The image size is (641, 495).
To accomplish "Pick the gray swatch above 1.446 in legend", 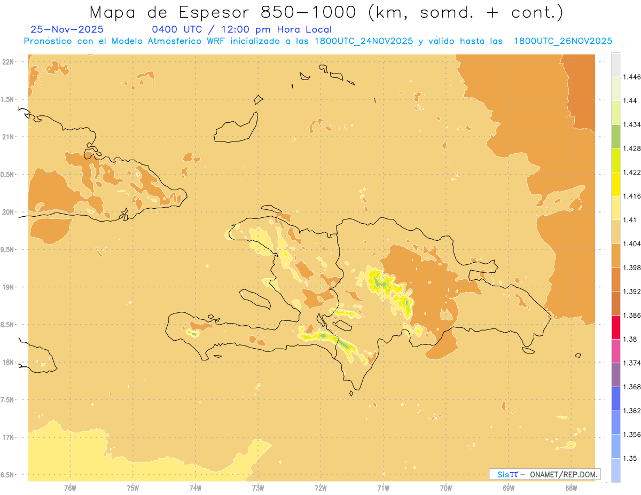I will coord(616,65).
